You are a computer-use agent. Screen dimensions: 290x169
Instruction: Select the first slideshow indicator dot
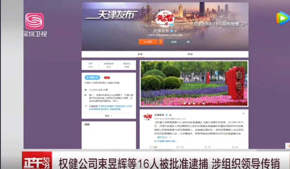tap(185, 104)
